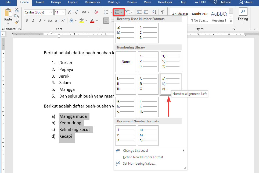Click the Format Painter brush icon
Image resolution: width=259 pixels, height=173 pixels.
tap(16, 22)
